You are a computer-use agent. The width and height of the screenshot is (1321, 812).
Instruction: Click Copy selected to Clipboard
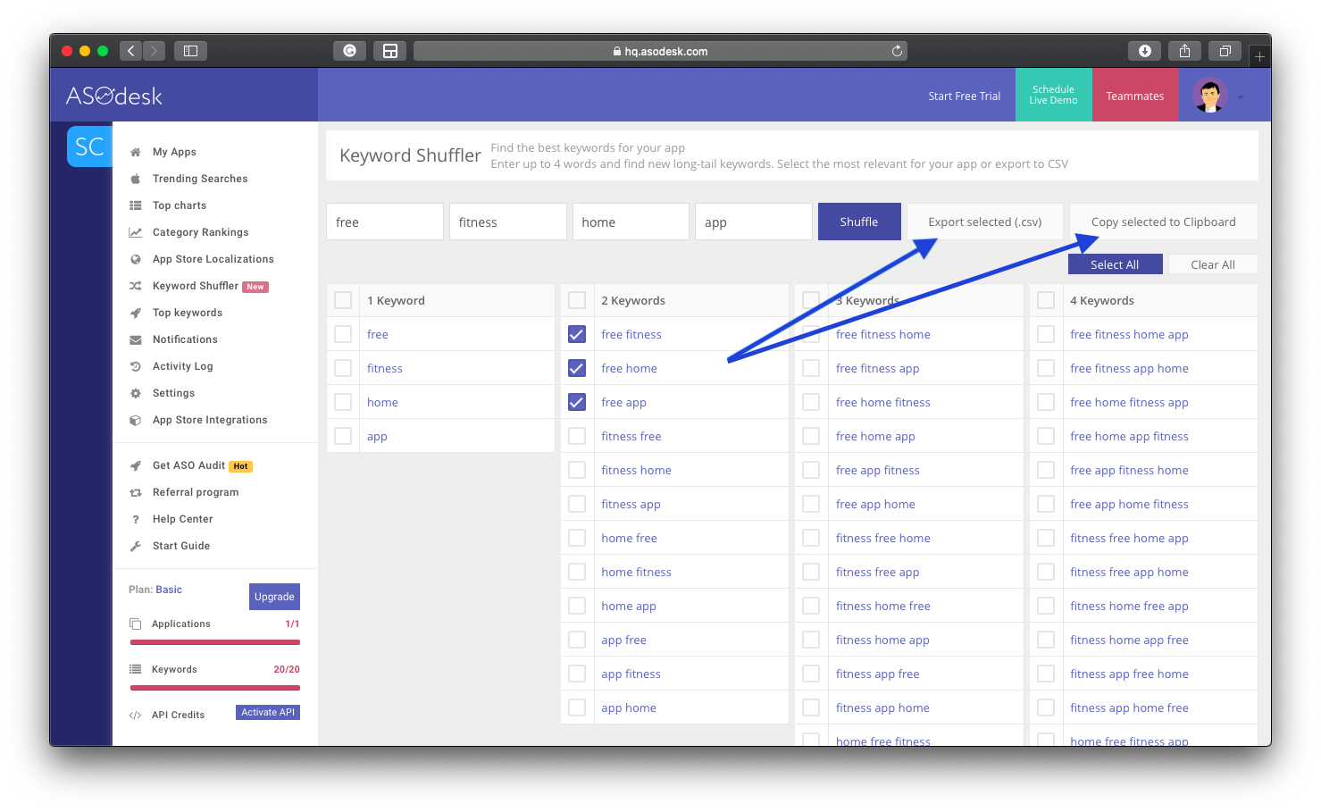point(1164,222)
